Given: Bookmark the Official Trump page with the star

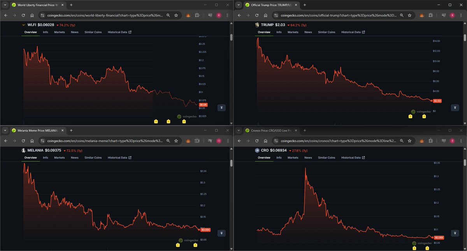Looking at the screenshot, I should click(409, 15).
